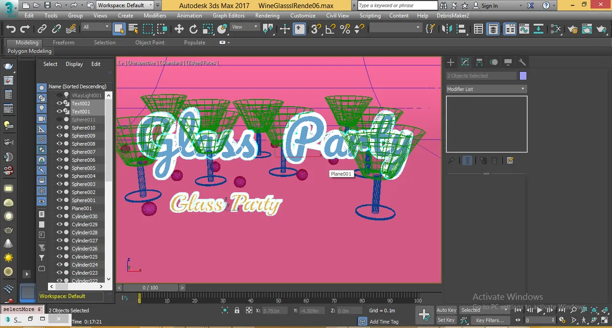Click Bind to Space Warp icon
Viewport: 612px width, 328px height.
(71, 29)
